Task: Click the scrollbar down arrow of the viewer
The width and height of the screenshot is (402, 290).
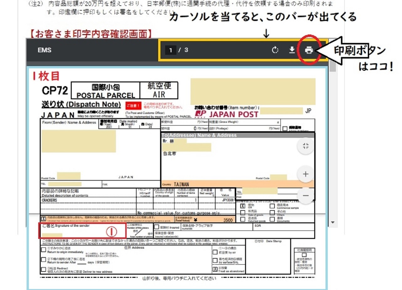Action: click(x=333, y=222)
